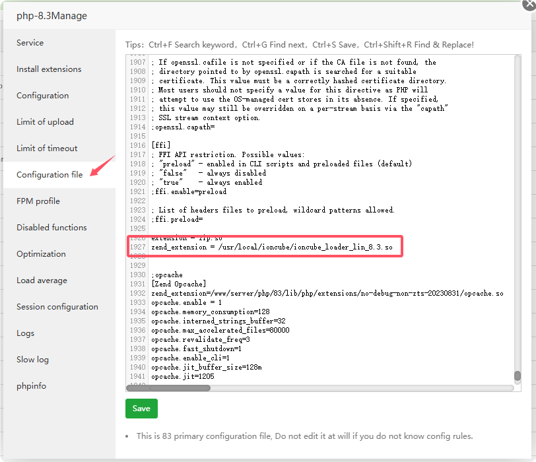Switch to FPM profile tab
536x462 pixels.
[x=38, y=201]
